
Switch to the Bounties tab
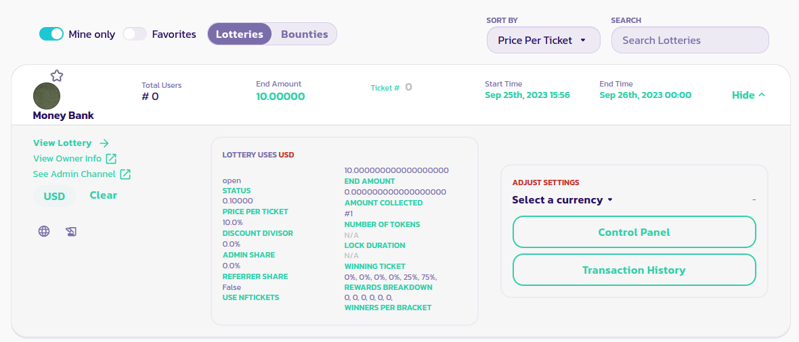(304, 34)
